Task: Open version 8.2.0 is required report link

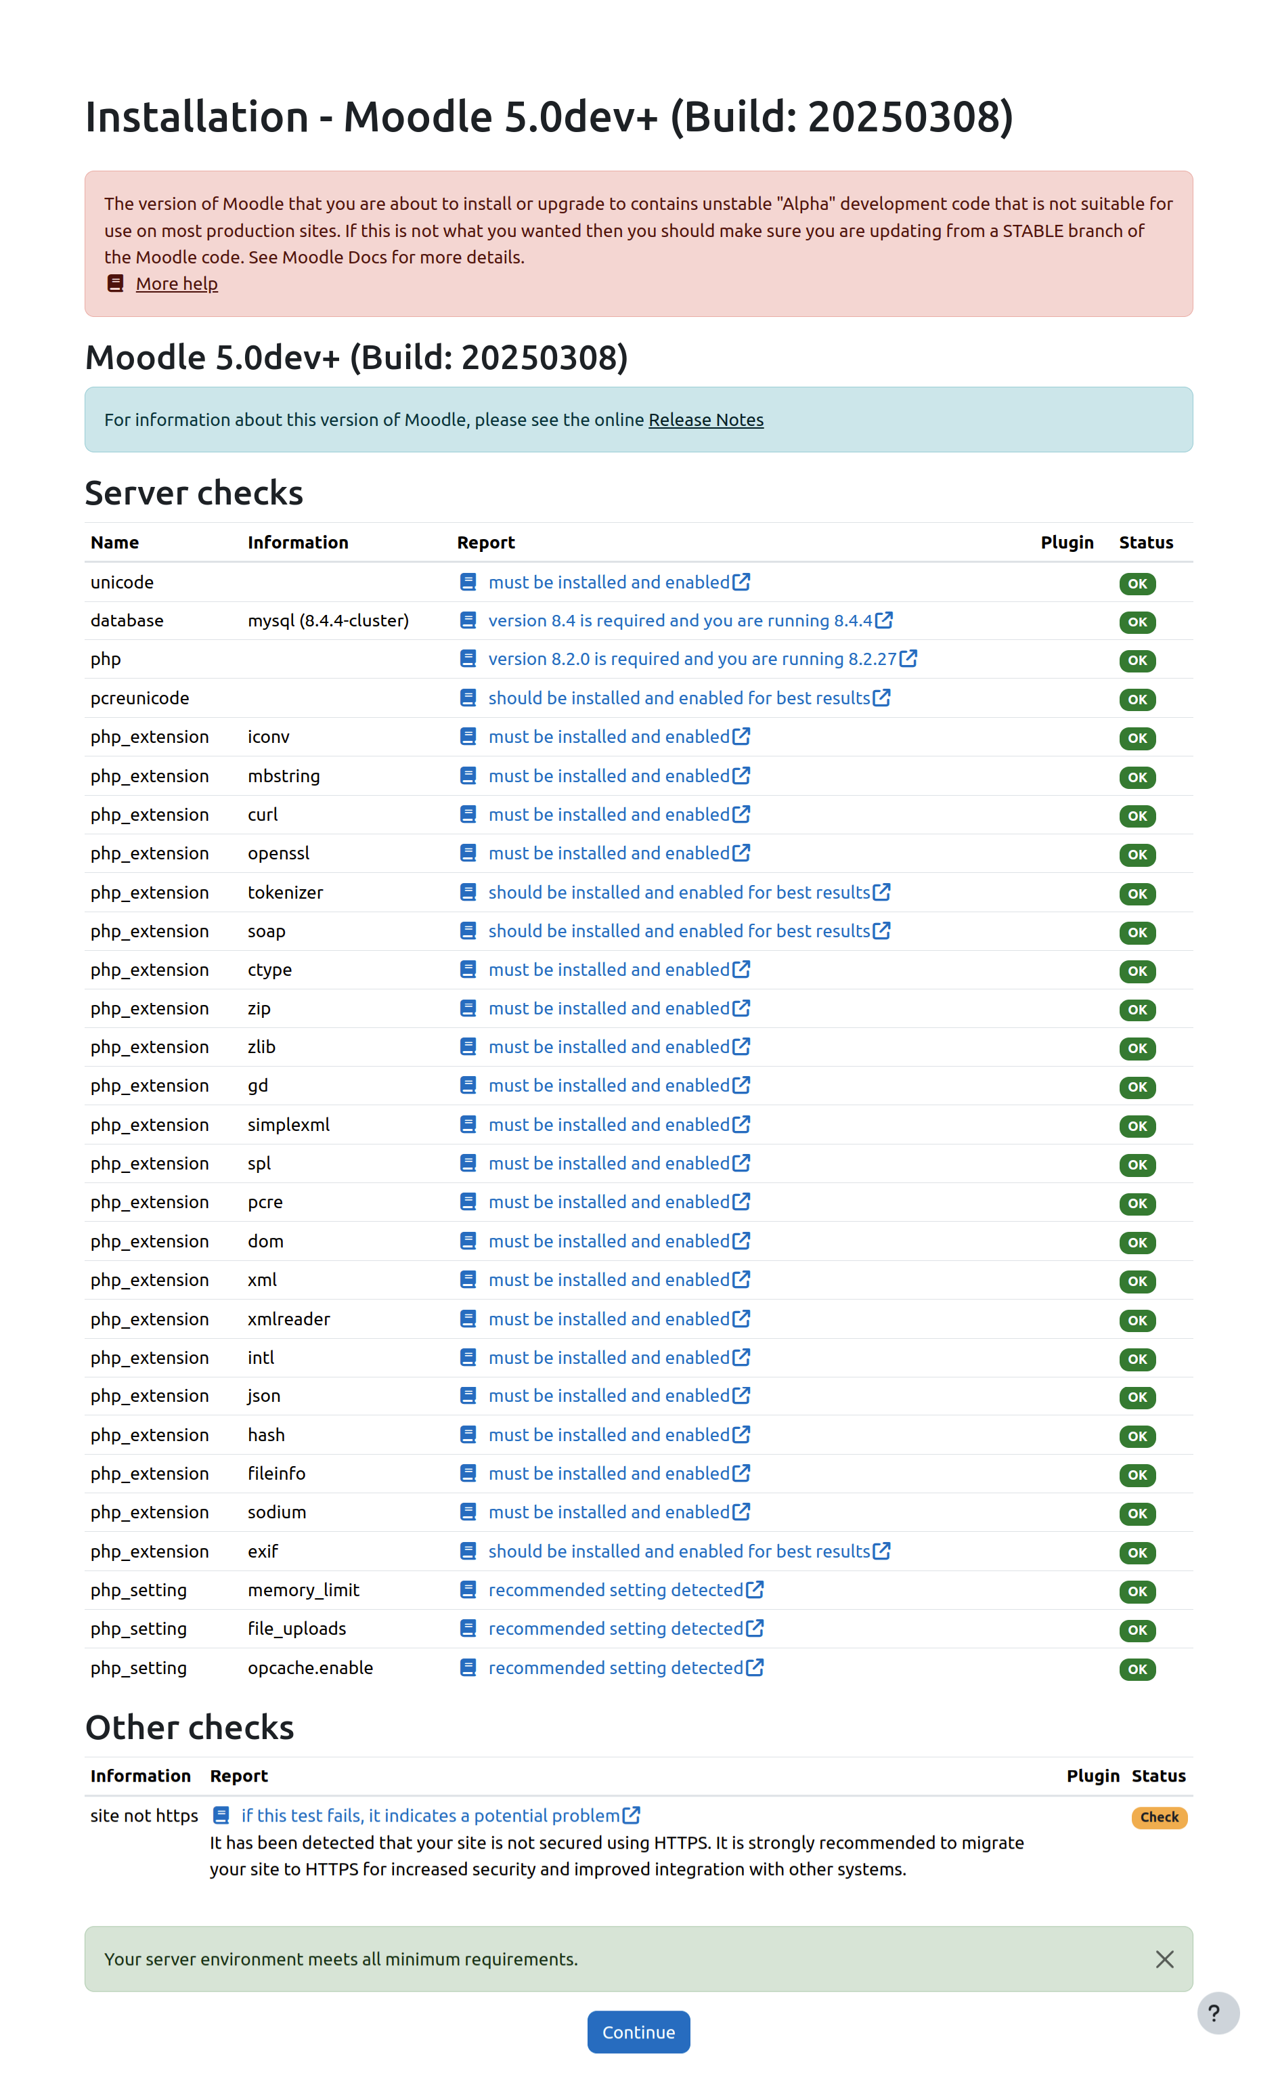Action: [703, 659]
